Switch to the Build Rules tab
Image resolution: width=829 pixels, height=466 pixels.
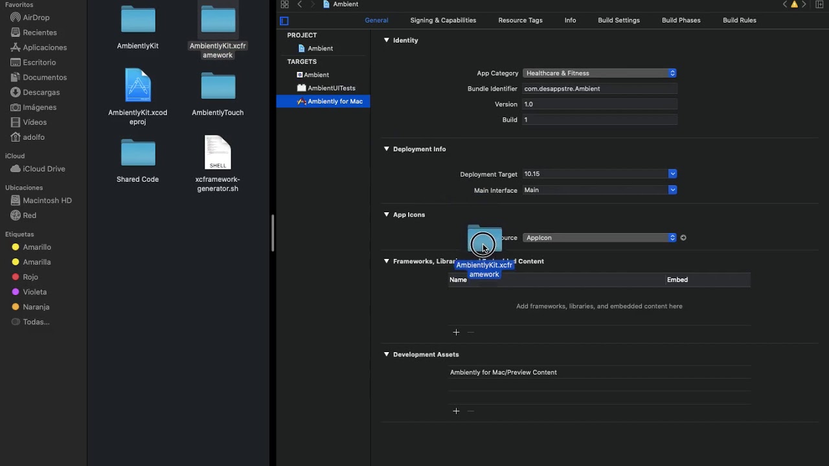[x=739, y=21]
